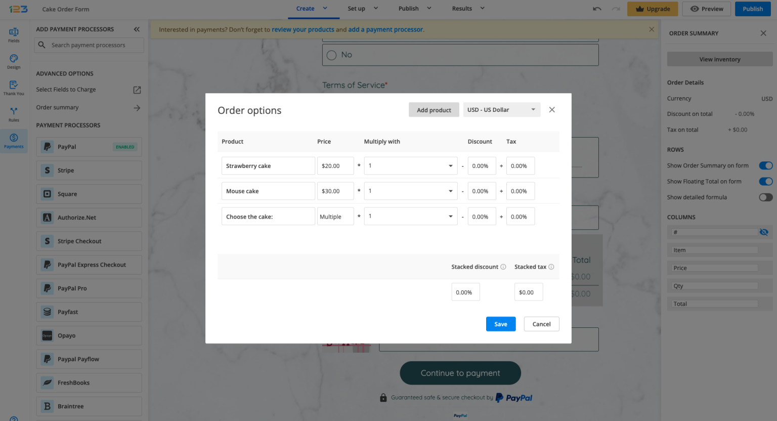Click the View inventory button
777x421 pixels.
pos(720,59)
